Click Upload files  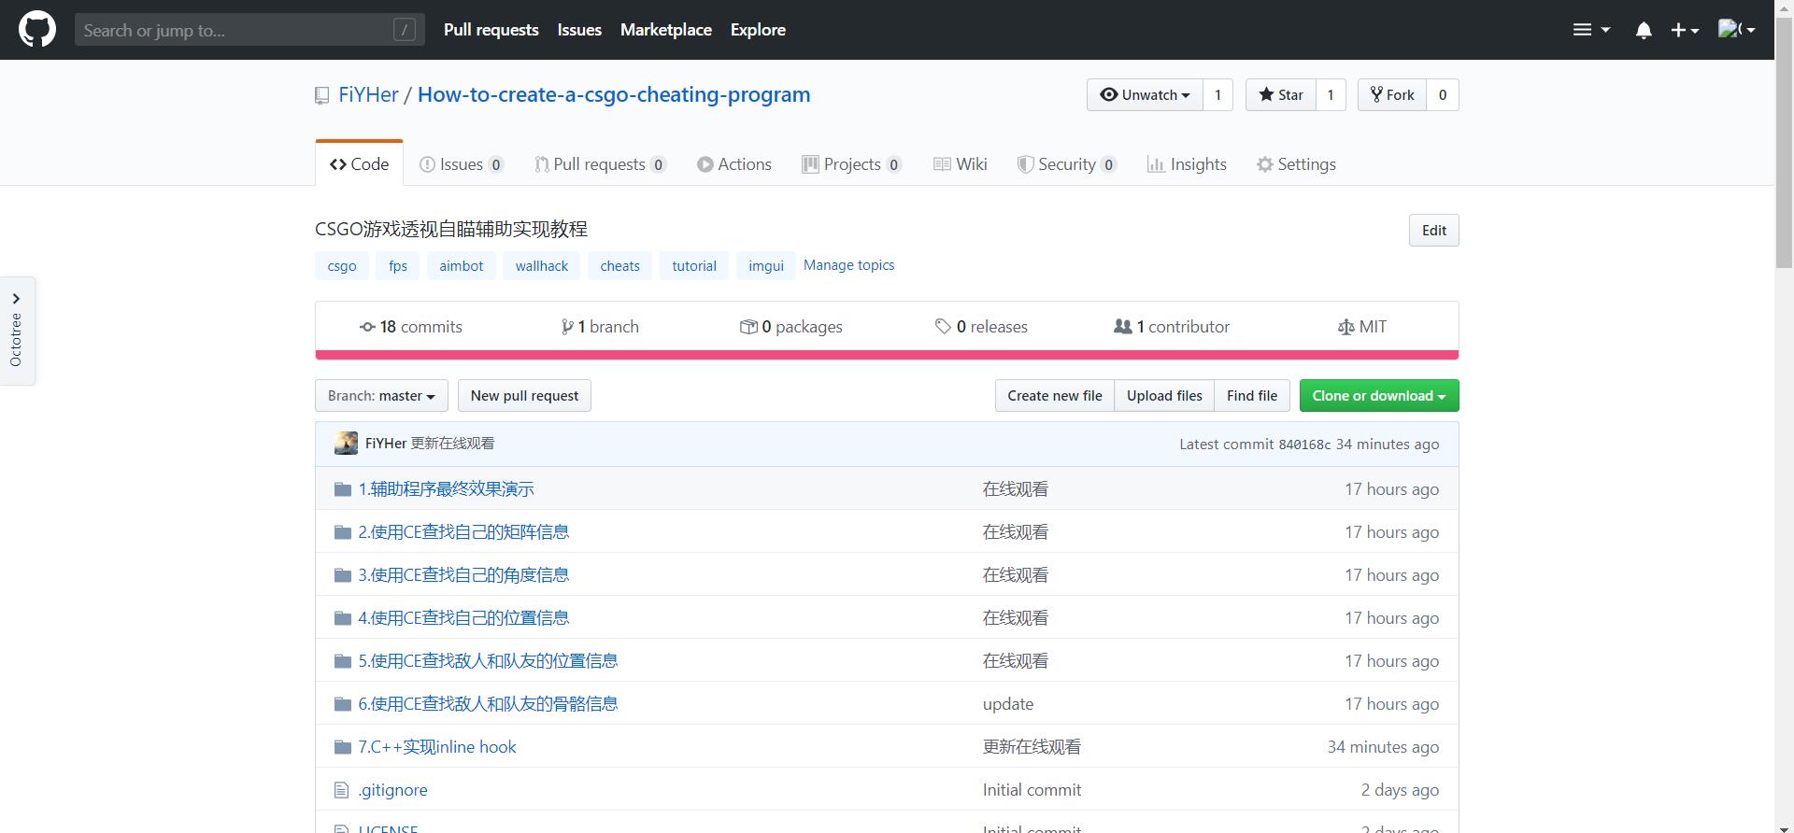[1164, 396]
